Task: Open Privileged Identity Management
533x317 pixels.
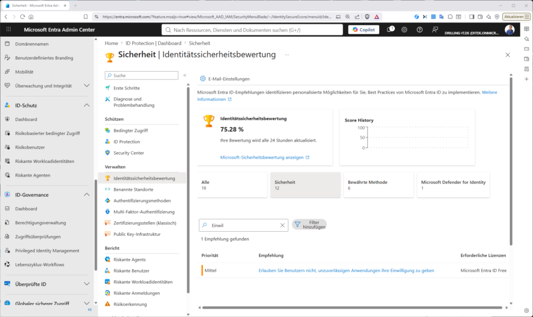Action: tap(47, 251)
